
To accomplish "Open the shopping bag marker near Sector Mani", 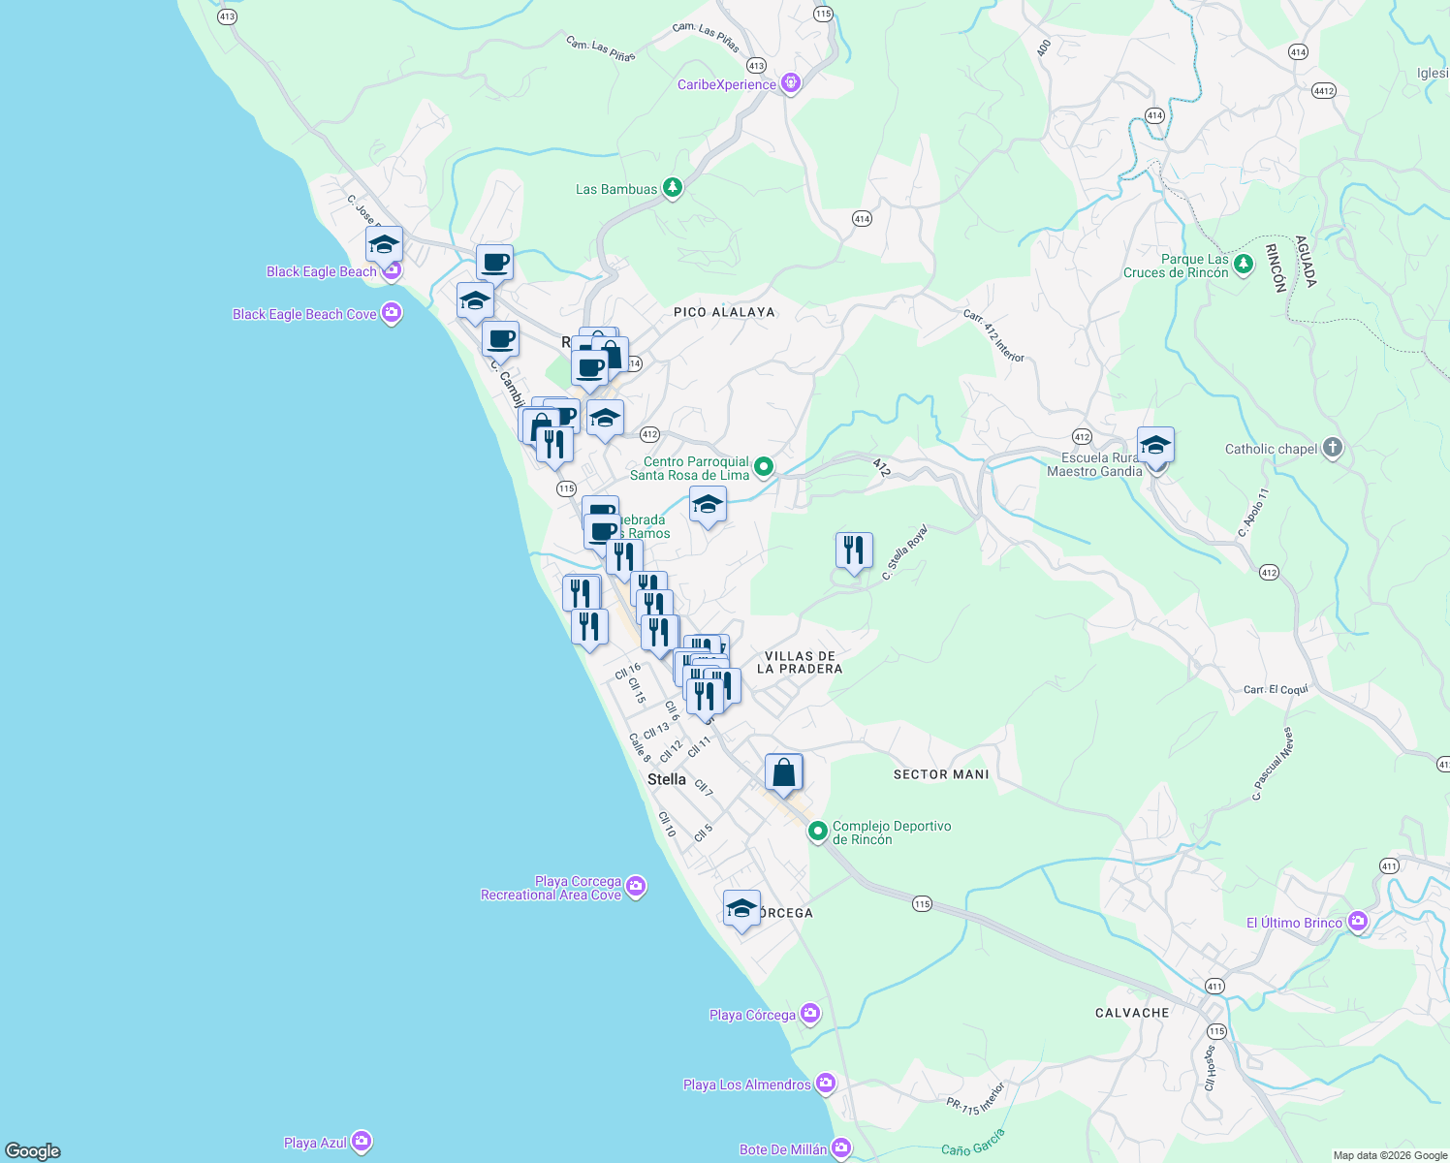I will [783, 771].
